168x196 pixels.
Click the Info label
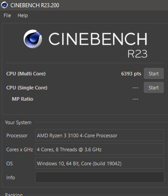[x=10, y=177]
